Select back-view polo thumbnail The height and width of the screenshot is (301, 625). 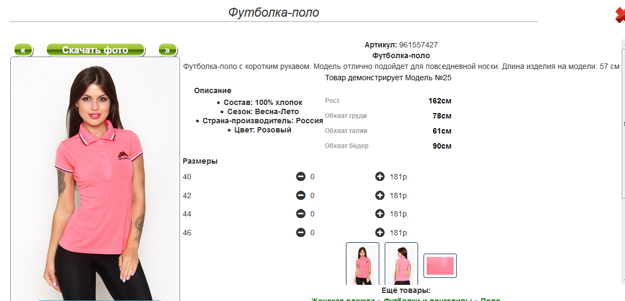pos(401,264)
